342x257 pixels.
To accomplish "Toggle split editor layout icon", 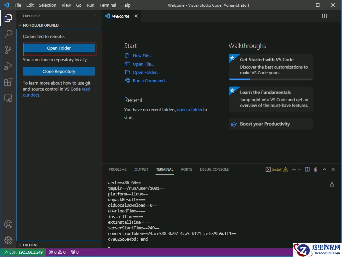I will 324,16.
